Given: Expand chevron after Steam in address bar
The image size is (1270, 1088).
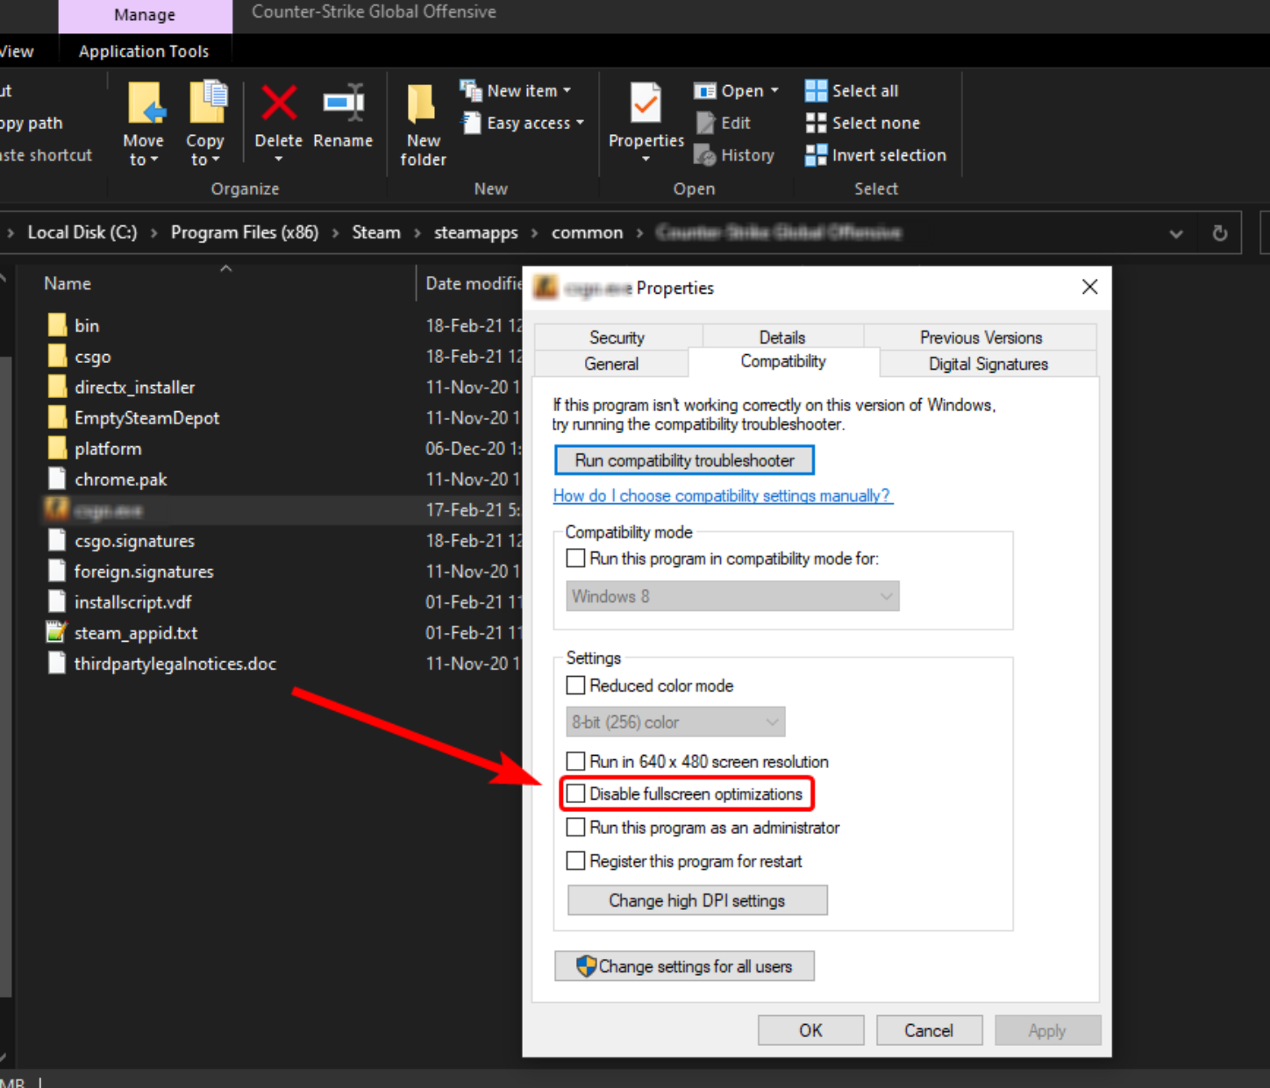Looking at the screenshot, I should (417, 232).
